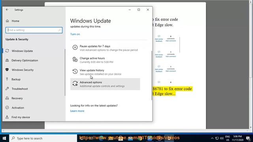Pause updates for 7 days
This screenshot has height=142, width=253.
[105, 48]
